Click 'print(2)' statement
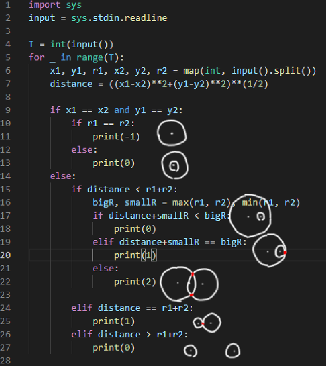 coord(135,282)
